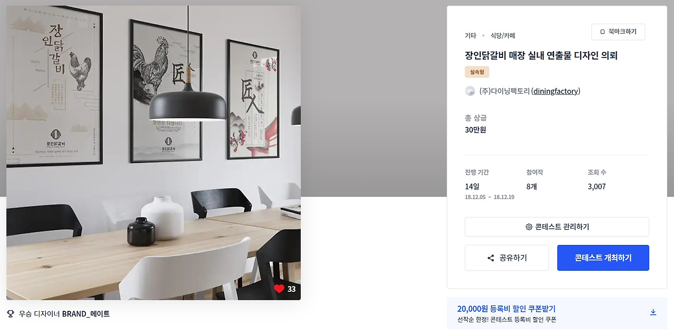Open the 기타 category breadcrumb
Viewport: 674px width, 335px height.
(x=470, y=36)
